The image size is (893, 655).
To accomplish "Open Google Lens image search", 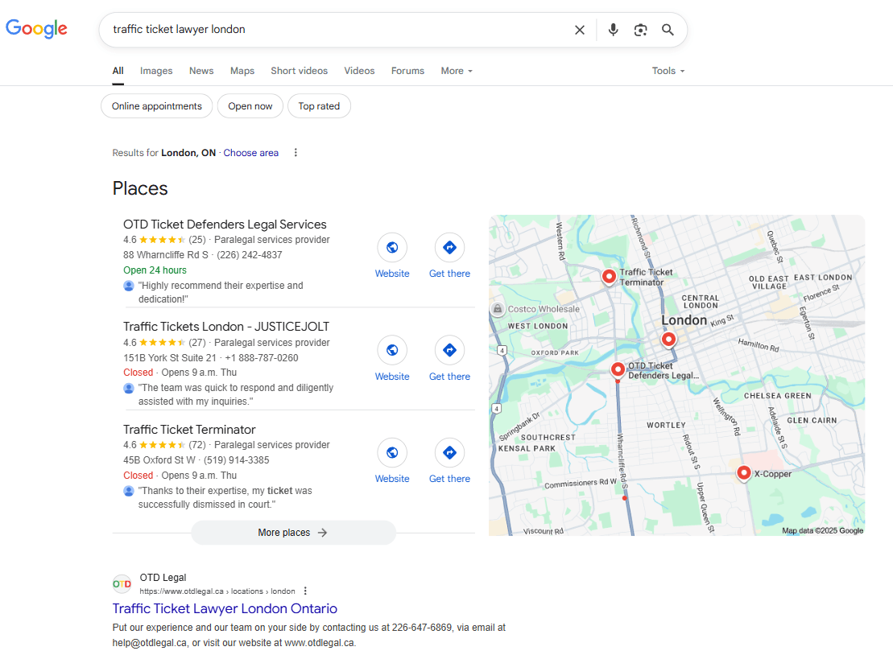I will click(x=640, y=30).
